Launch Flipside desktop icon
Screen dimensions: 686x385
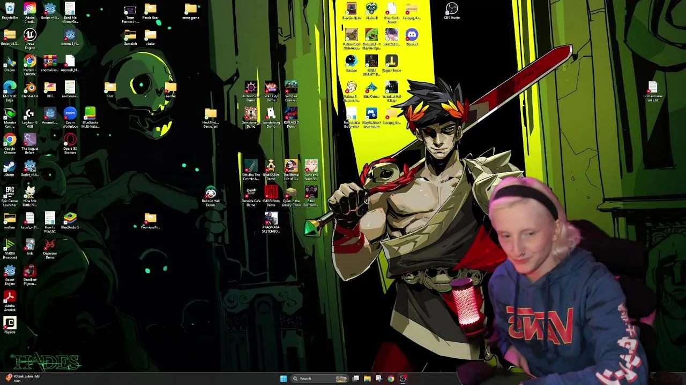click(x=10, y=325)
